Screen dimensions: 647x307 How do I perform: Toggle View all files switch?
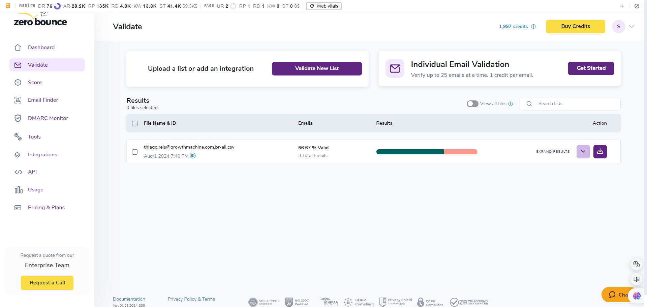click(472, 104)
